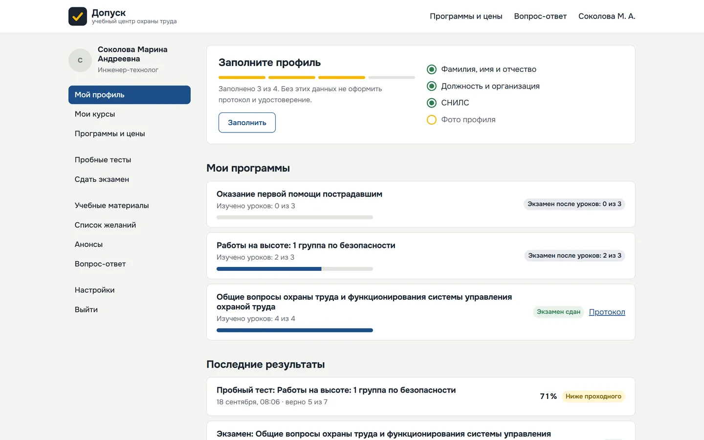Click the Изучено уроков: 4 из 4 text
Image resolution: width=704 pixels, height=440 pixels.
(x=256, y=319)
